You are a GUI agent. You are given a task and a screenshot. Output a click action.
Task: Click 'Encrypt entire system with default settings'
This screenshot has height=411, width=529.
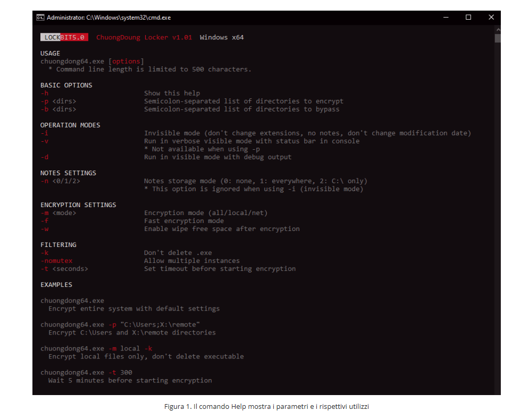(x=134, y=309)
